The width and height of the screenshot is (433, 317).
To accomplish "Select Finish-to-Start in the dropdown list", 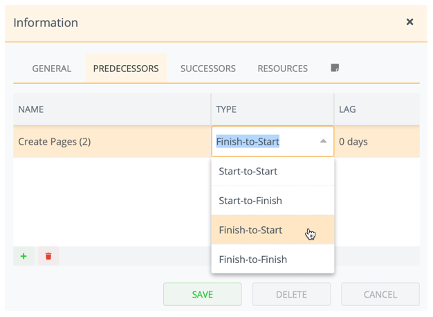I will pos(250,230).
